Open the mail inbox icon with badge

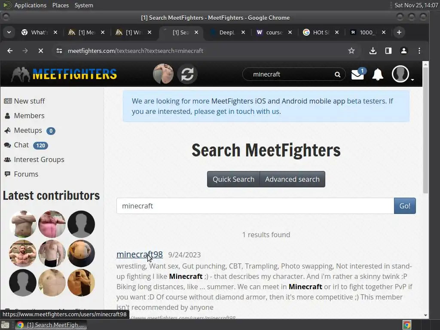click(358, 74)
